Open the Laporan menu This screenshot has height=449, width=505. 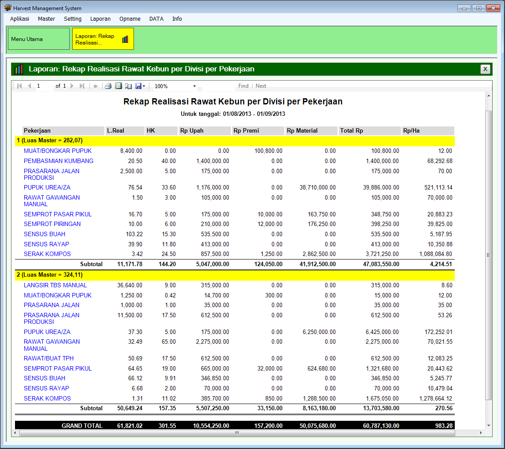[100, 19]
